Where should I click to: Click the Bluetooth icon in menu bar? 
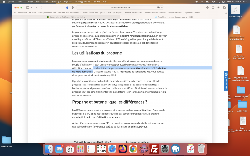click(202, 2)
